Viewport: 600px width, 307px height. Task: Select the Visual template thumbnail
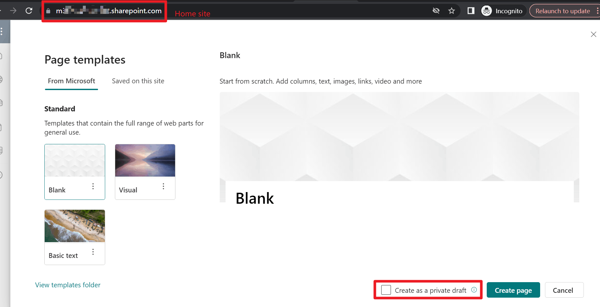pyautogui.click(x=145, y=160)
